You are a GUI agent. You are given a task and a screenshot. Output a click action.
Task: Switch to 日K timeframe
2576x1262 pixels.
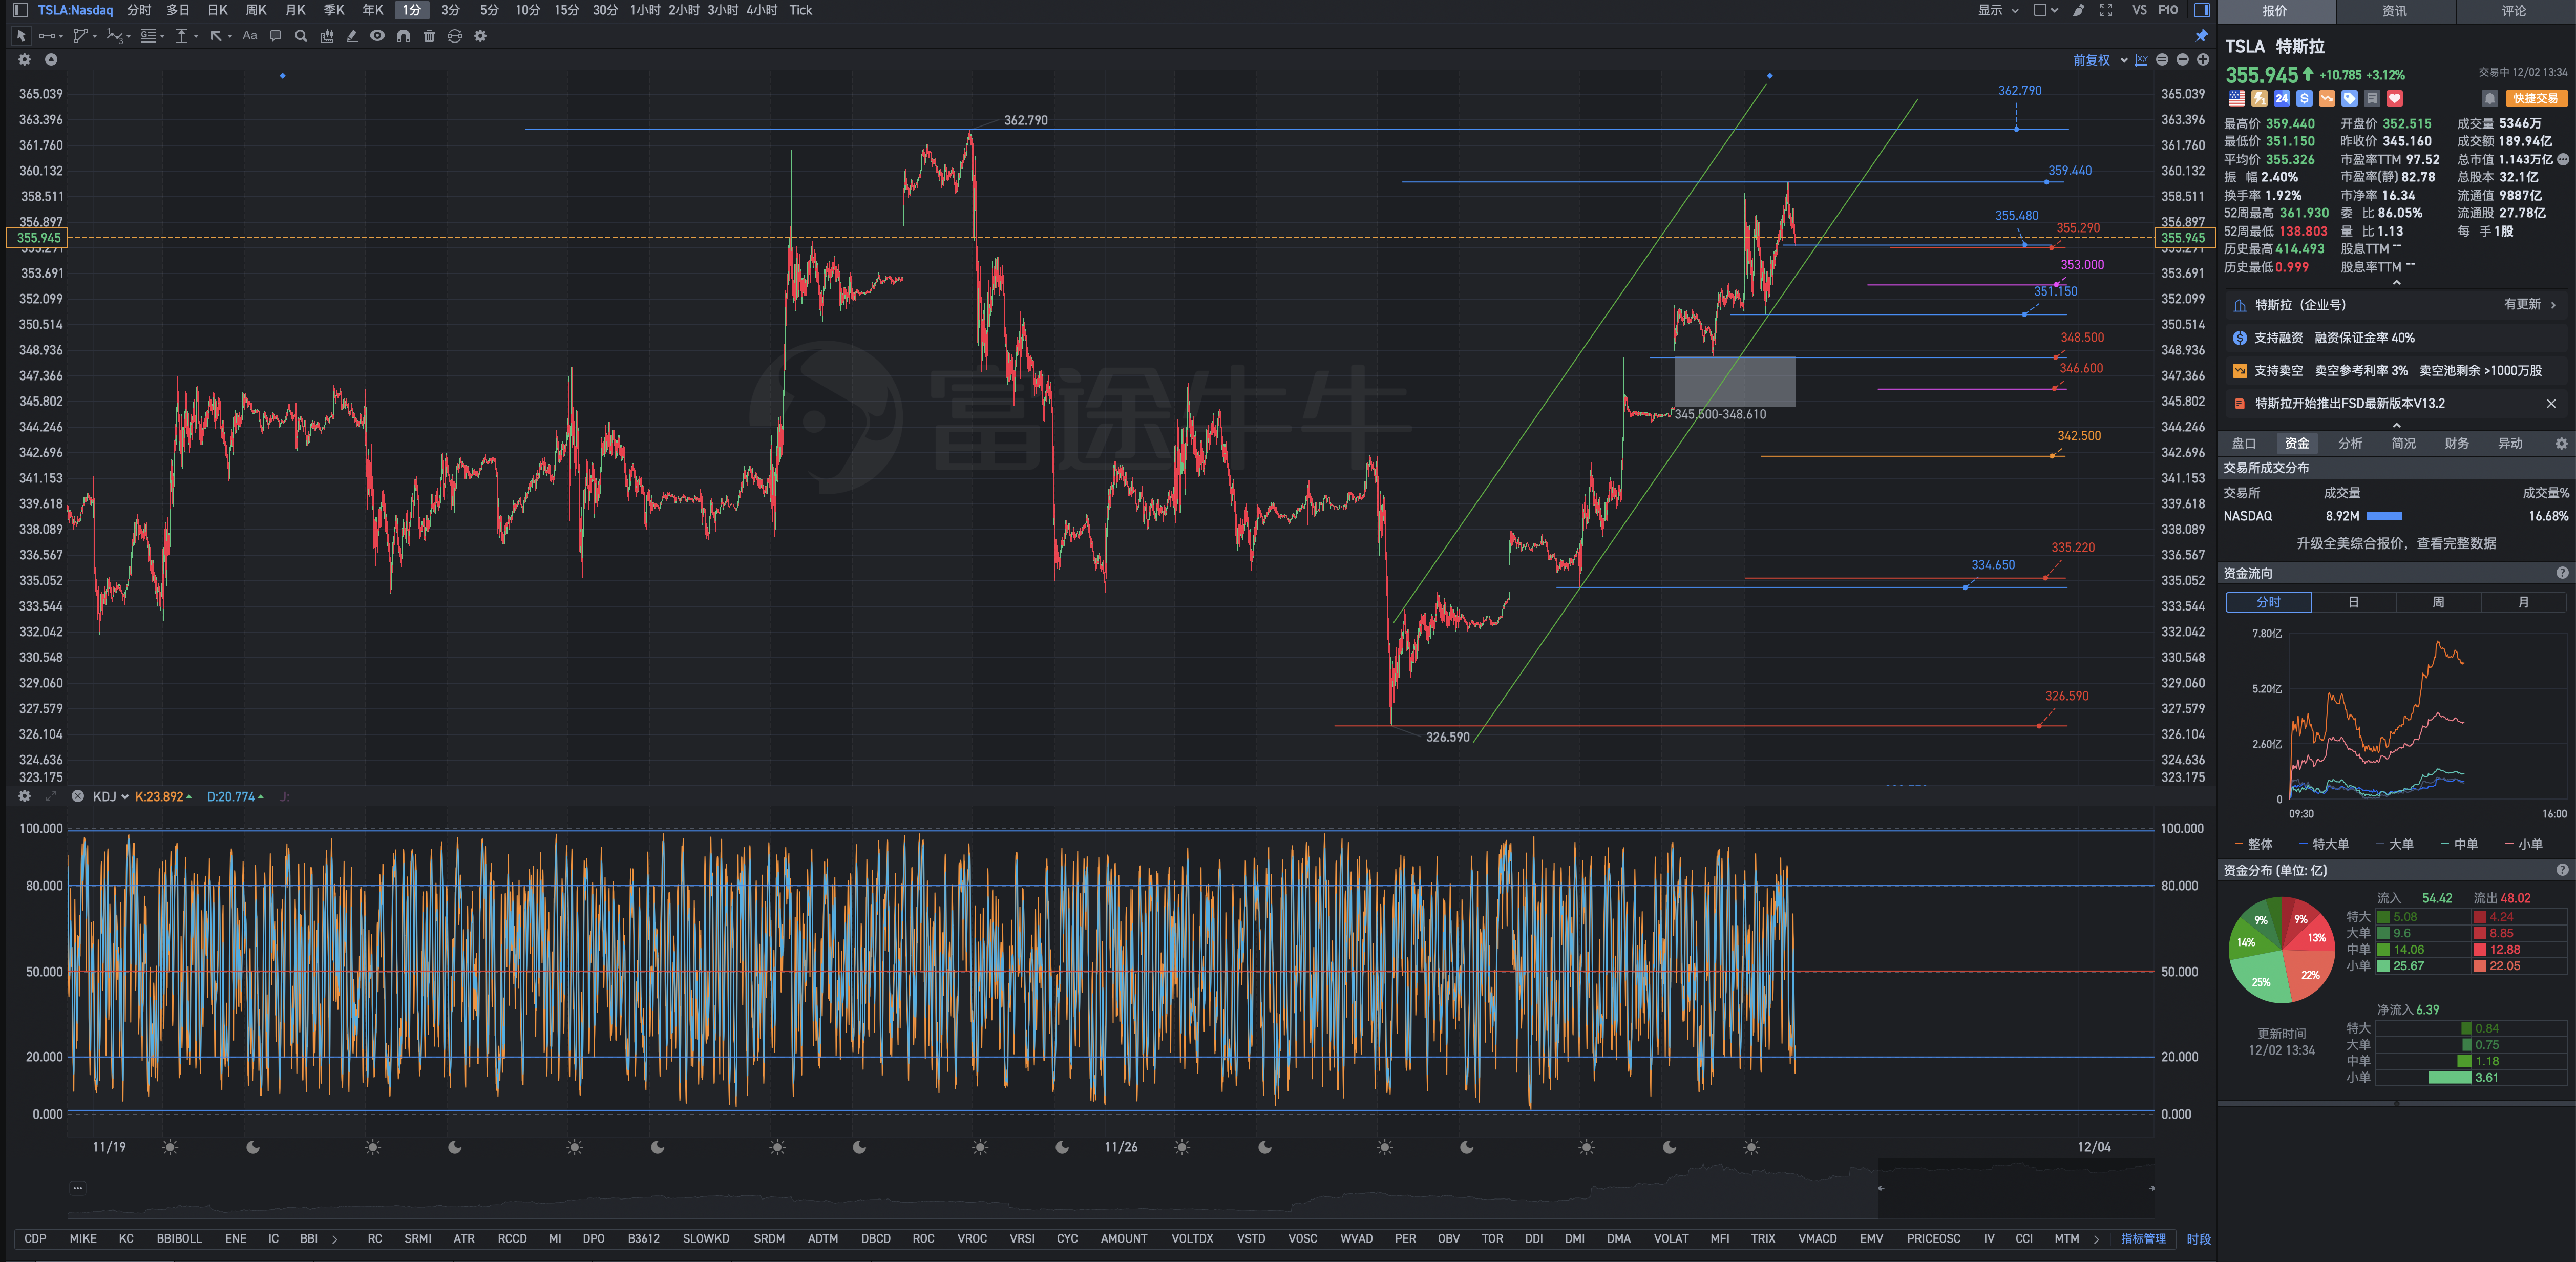pos(217,10)
